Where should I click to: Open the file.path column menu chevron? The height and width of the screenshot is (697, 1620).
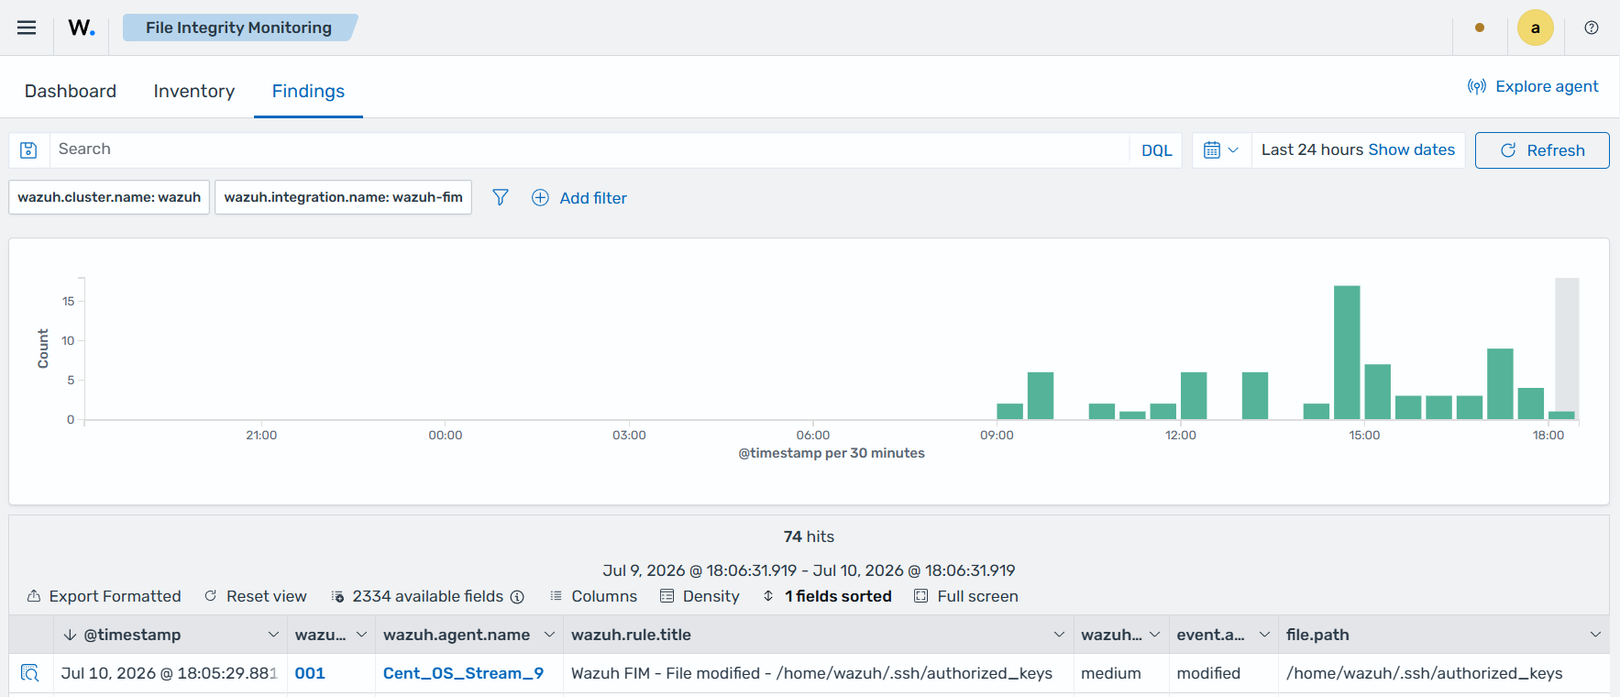pos(1595,635)
